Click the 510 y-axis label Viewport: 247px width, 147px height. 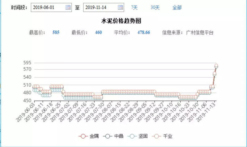point(27,85)
